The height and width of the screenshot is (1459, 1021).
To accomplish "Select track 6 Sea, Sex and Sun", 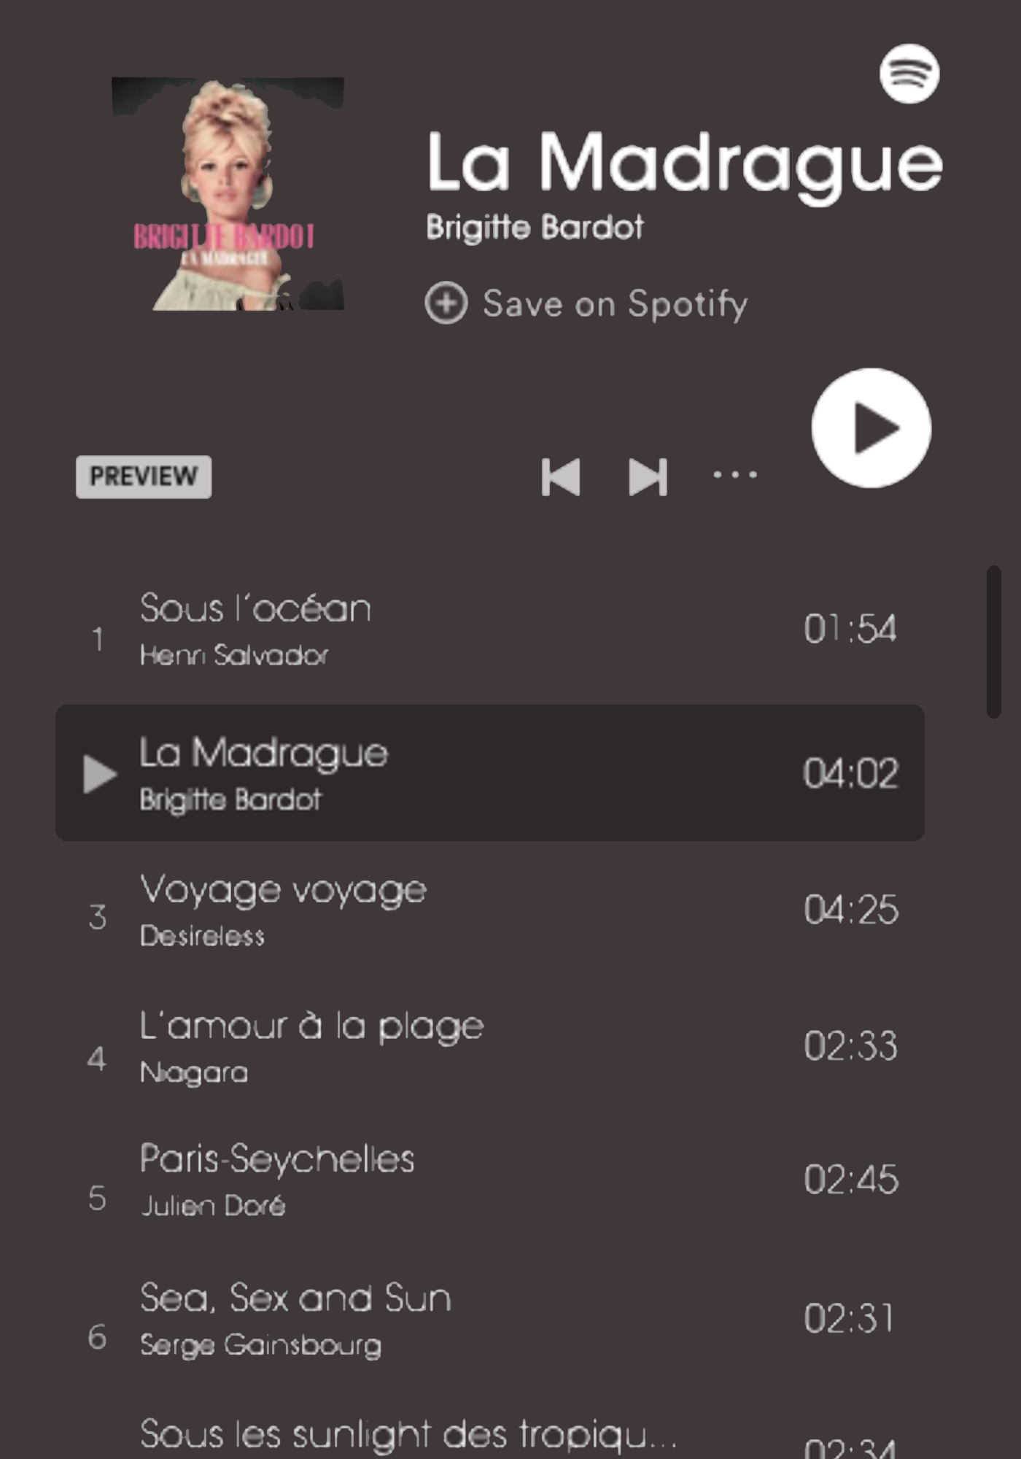I will pyautogui.click(x=490, y=1319).
